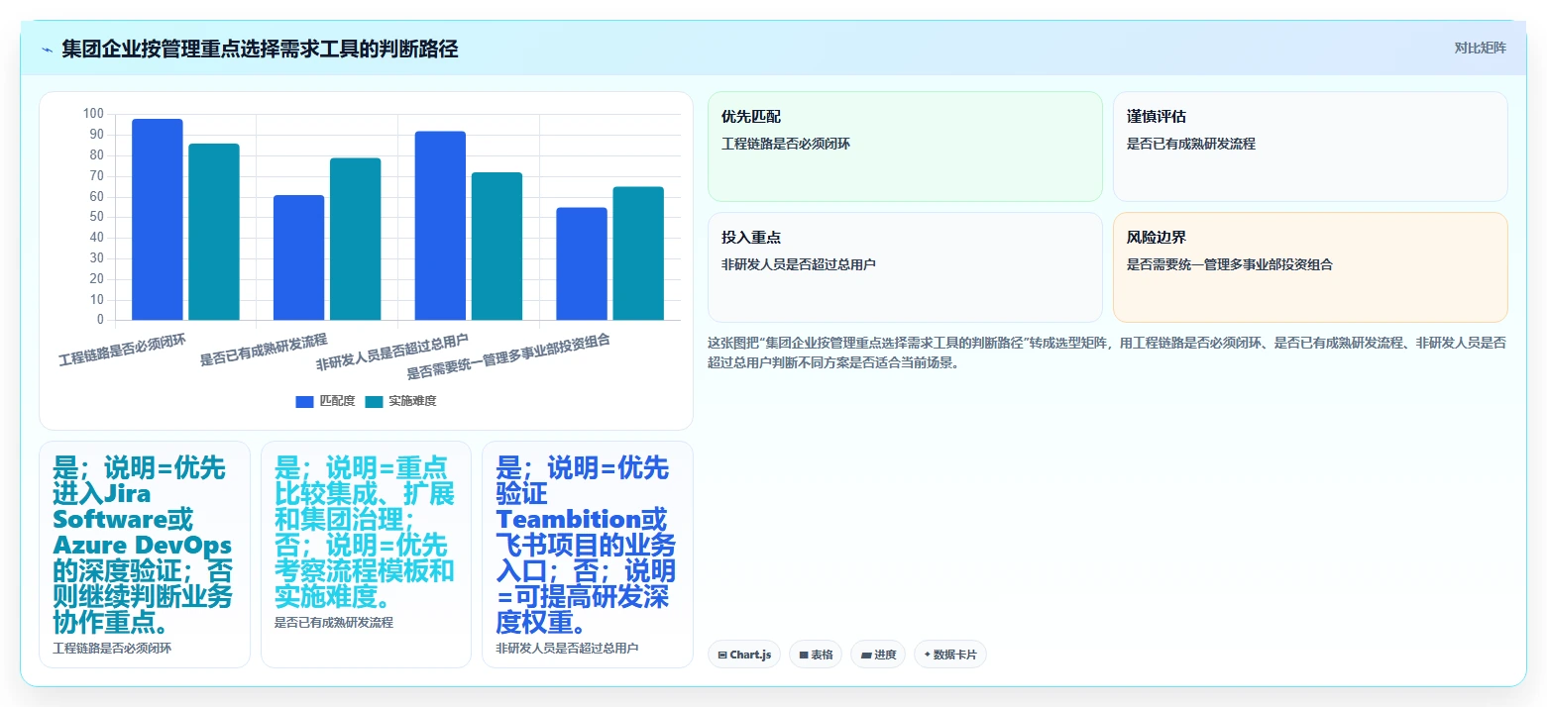Click the 实施难度 bar for 非研发人员是否超过总用户
Image resolution: width=1547 pixels, height=707 pixels.
[x=497, y=246]
